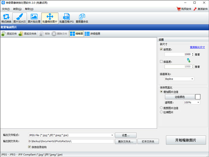Image resolution: width=209 pixels, height=157 pixels.
Task: Open the 文件(F) menu
Action: 6,9
